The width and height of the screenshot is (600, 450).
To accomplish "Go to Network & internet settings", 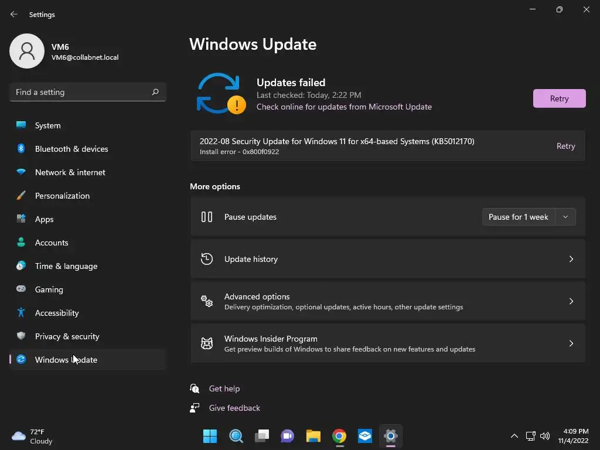I will coord(88,172).
